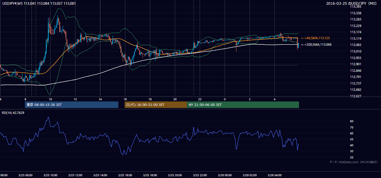This screenshot has height=178, width=381.
Task: Click the 3/25 22:00 time axis label
Action: click(x=200, y=175)
